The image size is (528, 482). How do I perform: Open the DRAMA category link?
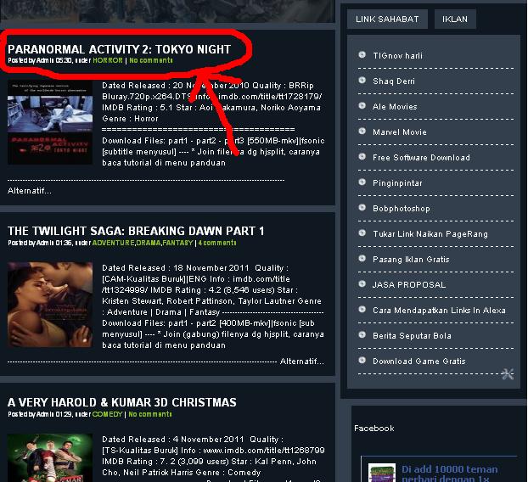149,243
